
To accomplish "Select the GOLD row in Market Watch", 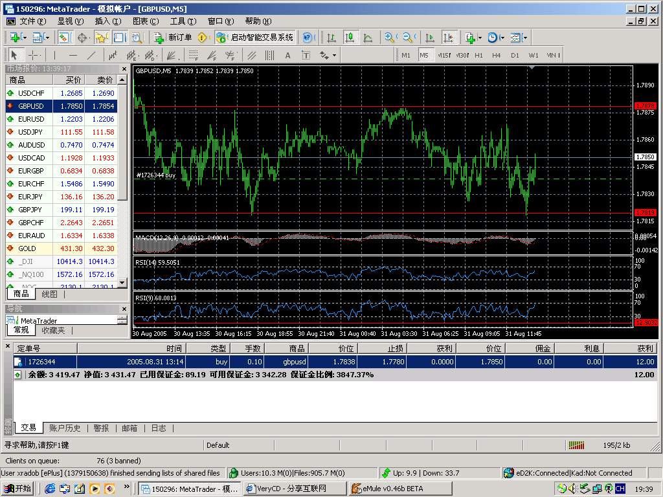I will [62, 248].
